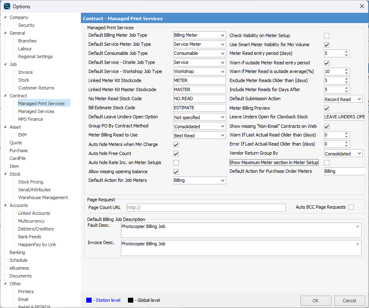
Task: Go to Regional Settings under General
Action: point(35,56)
